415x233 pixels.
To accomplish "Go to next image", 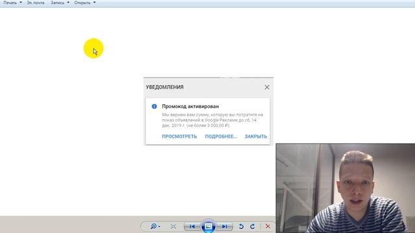I will click(224, 227).
